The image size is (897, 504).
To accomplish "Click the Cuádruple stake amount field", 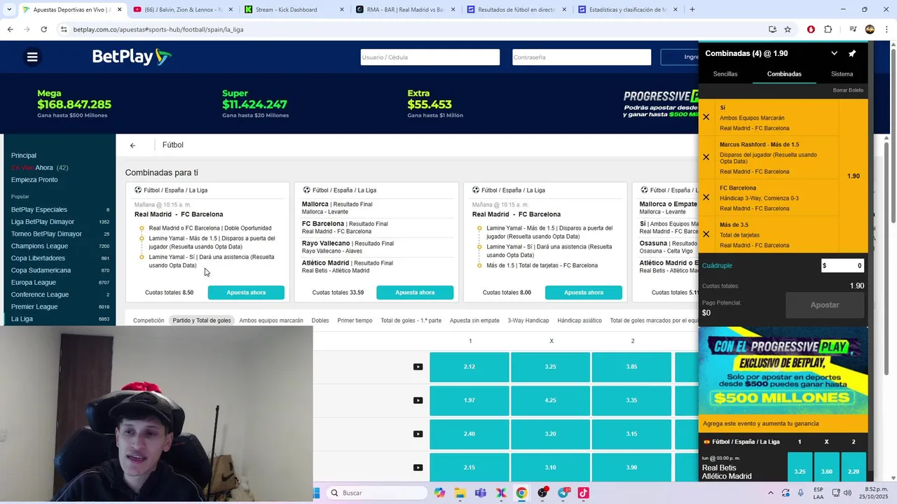I will click(842, 266).
